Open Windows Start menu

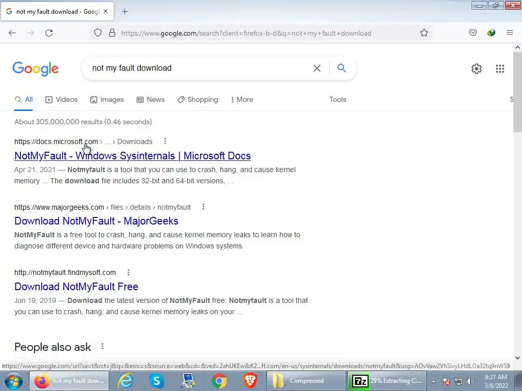point(14,381)
